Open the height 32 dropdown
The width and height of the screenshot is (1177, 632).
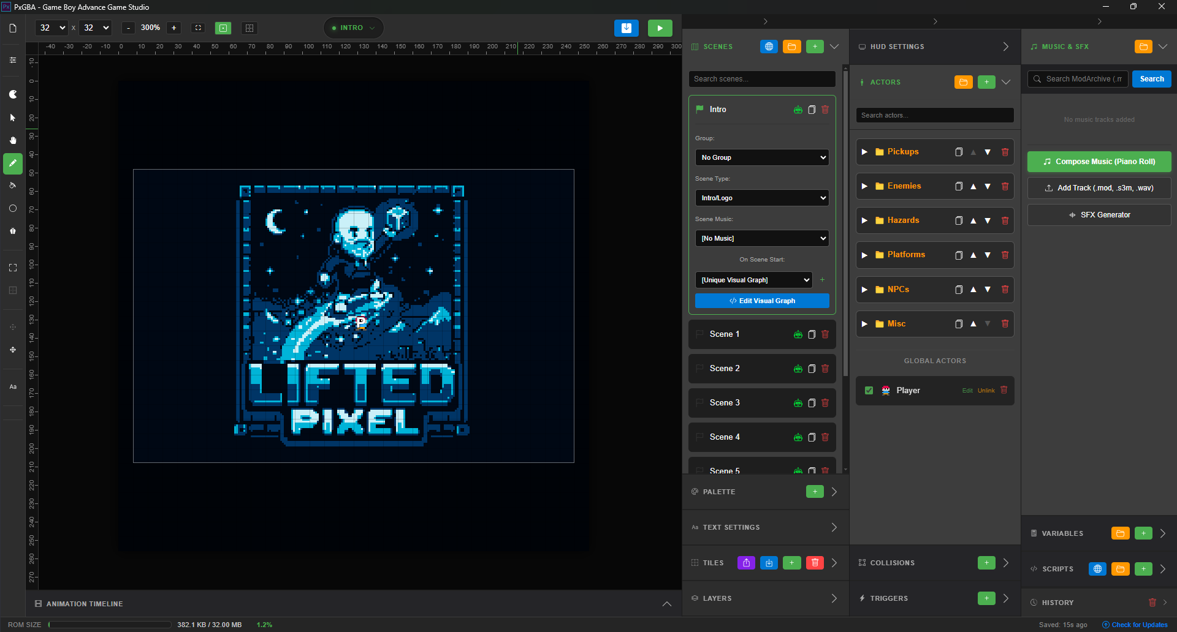coord(95,28)
